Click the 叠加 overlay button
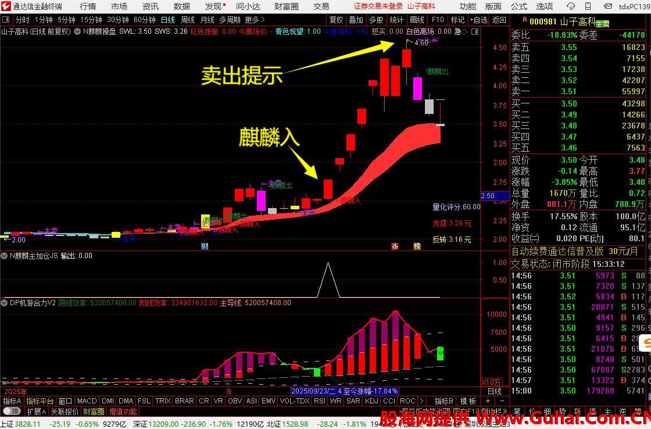Image resolution: width=651 pixels, height=429 pixels. [356, 20]
